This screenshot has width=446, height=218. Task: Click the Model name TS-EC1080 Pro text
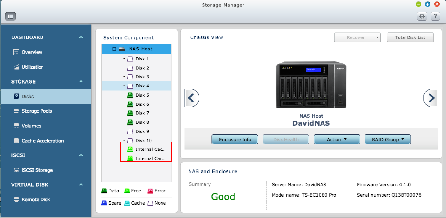tap(304, 195)
